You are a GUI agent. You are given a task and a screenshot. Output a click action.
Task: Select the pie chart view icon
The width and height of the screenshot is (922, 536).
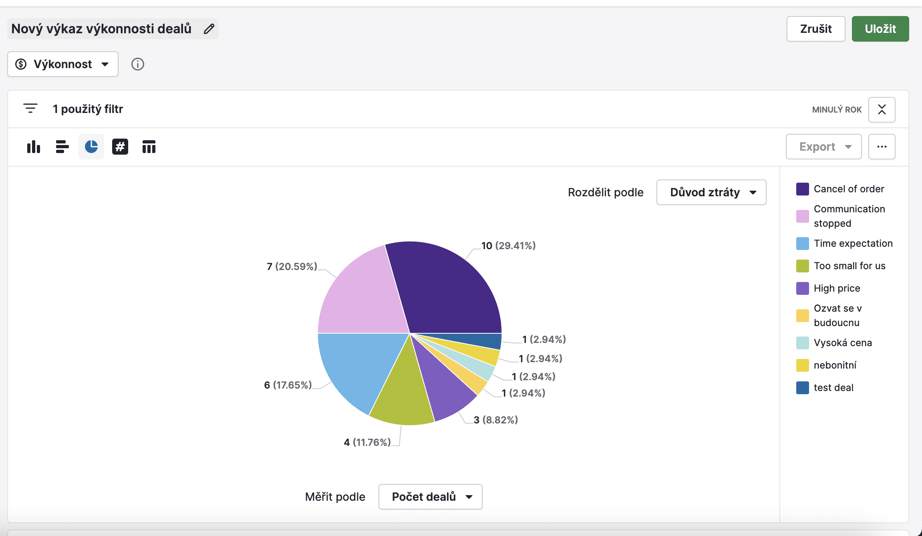(91, 147)
